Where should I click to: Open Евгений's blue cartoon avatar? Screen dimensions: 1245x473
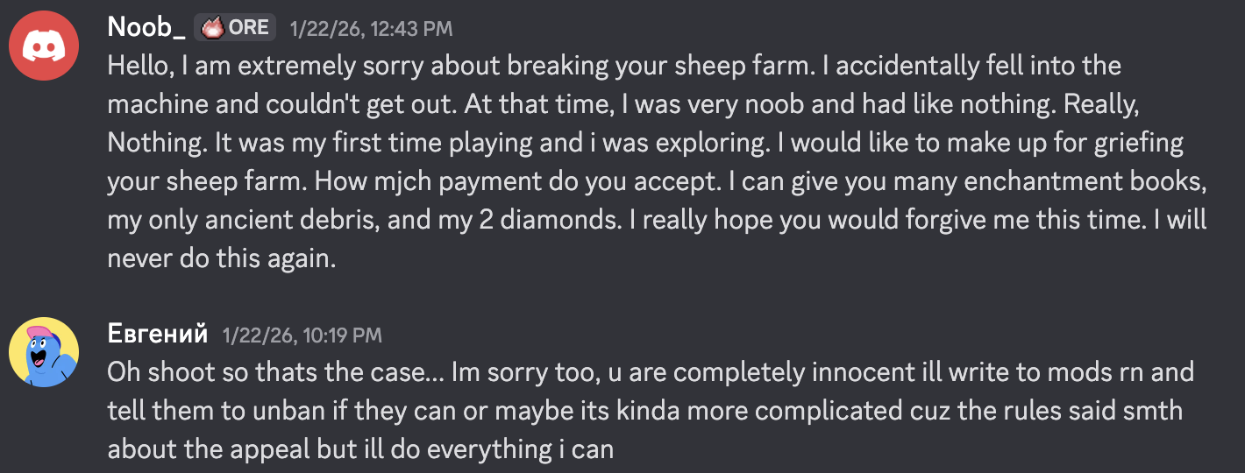(44, 351)
